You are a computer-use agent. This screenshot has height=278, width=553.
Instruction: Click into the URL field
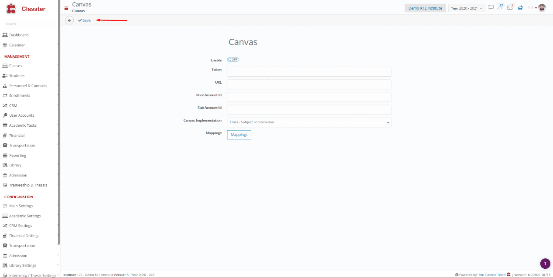coord(309,84)
